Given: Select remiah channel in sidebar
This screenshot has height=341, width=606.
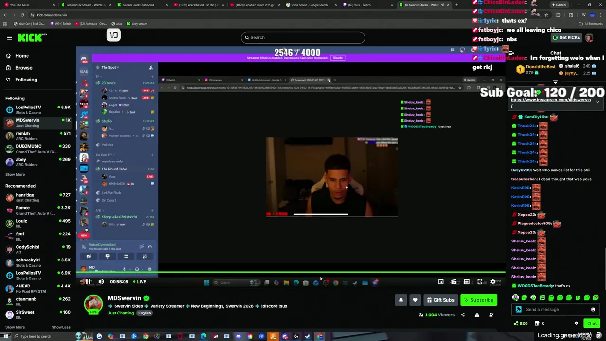Looking at the screenshot, I should [38, 136].
